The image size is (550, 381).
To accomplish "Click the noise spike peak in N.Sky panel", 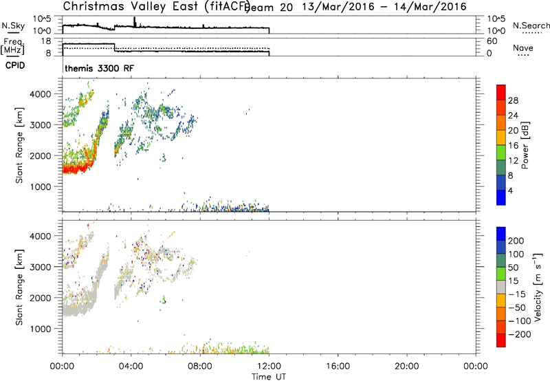I will (x=134, y=19).
